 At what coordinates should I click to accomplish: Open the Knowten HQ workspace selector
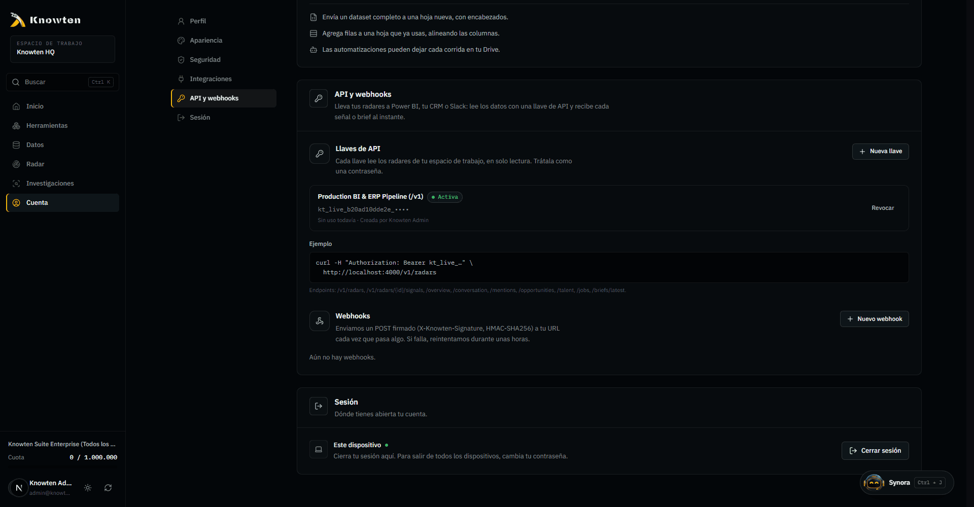coord(62,49)
